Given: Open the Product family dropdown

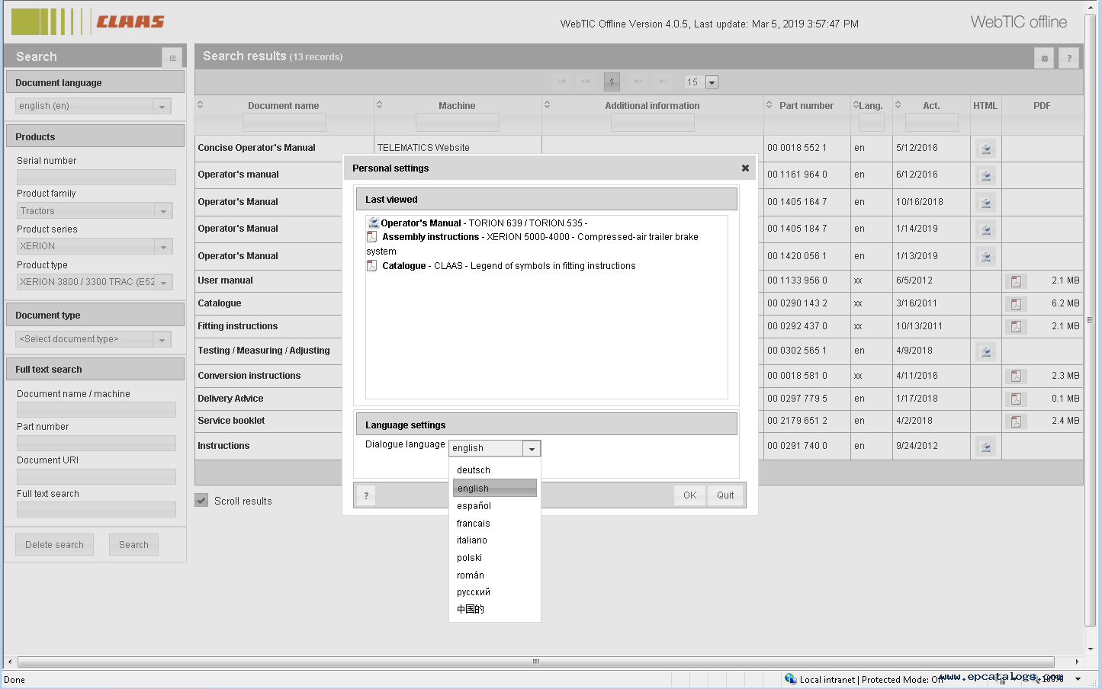Looking at the screenshot, I should point(163,211).
